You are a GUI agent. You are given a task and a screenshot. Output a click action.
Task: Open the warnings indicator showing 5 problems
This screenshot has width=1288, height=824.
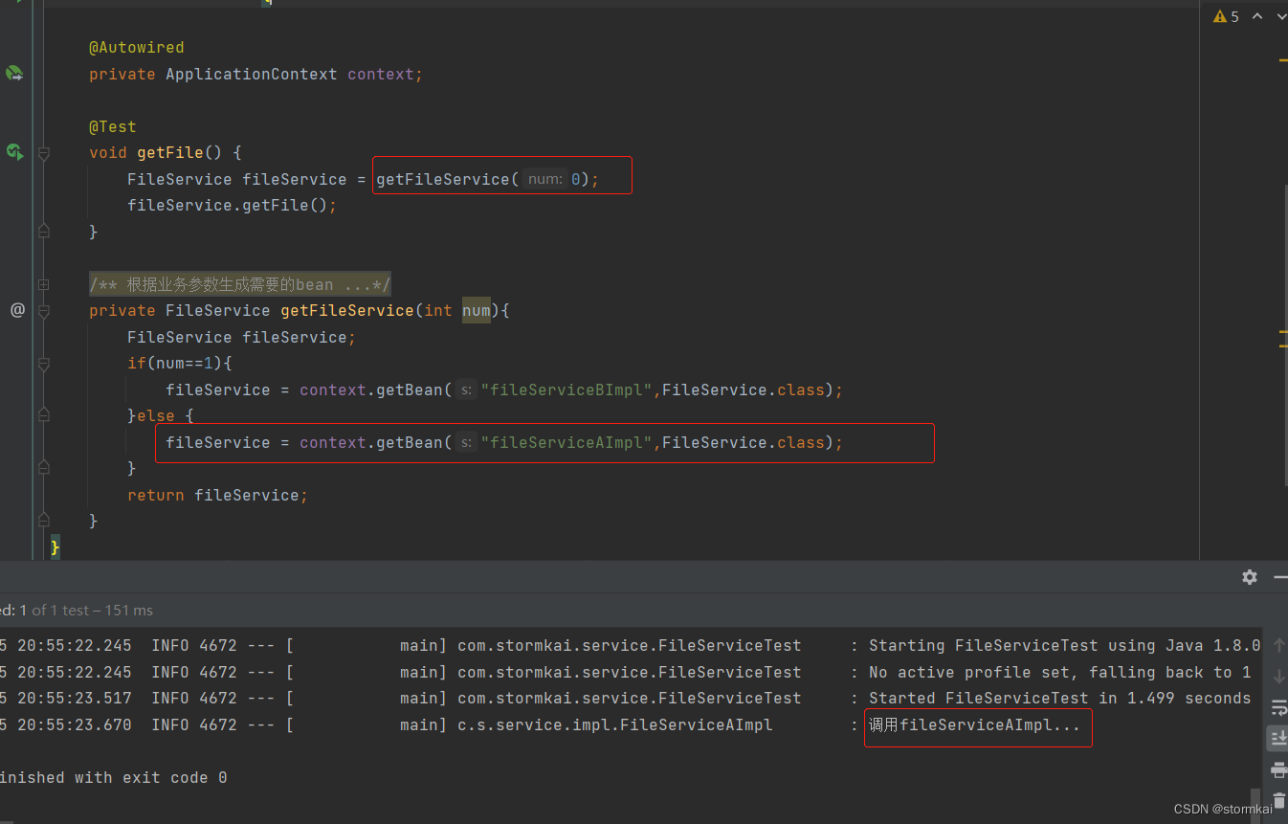1226,16
